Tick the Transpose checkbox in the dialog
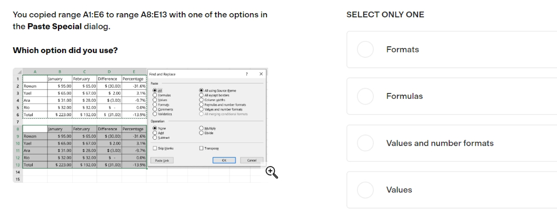This screenshot has height=217, width=557. (x=202, y=148)
